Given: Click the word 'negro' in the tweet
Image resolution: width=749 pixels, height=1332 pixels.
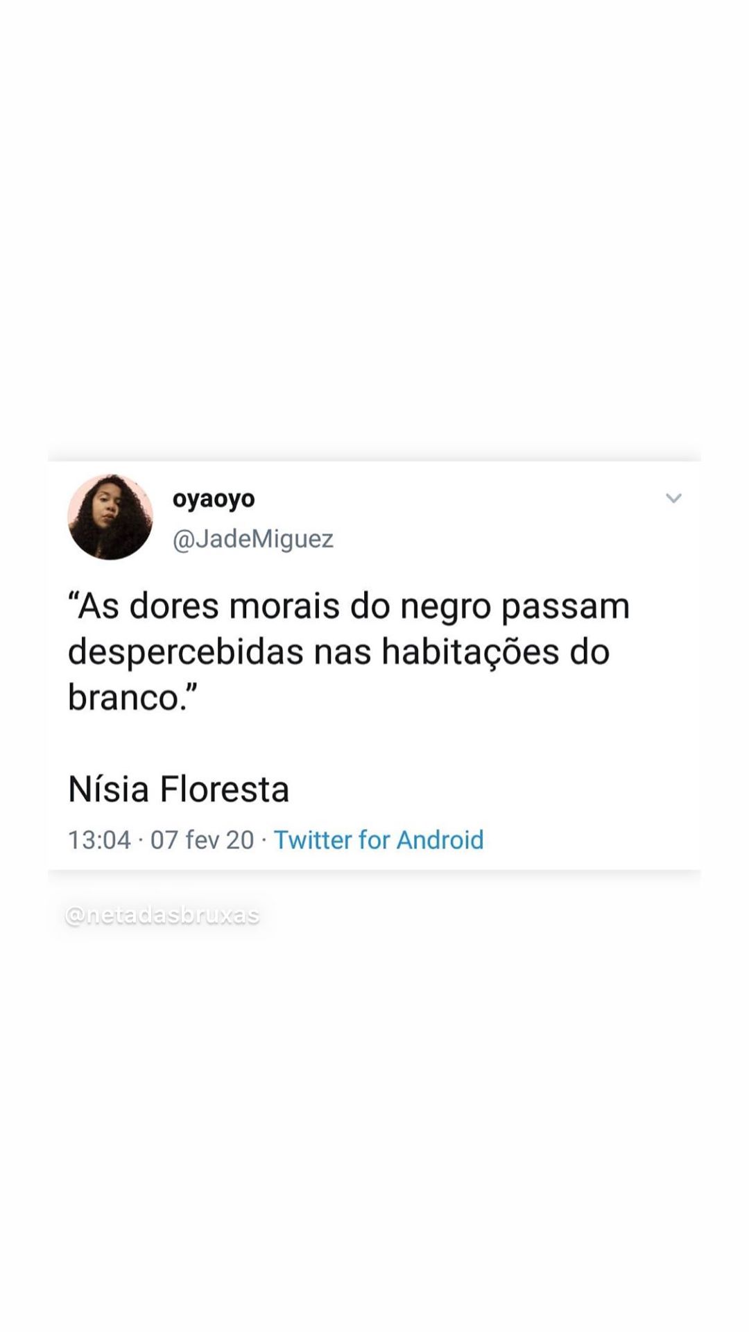Looking at the screenshot, I should [x=445, y=608].
